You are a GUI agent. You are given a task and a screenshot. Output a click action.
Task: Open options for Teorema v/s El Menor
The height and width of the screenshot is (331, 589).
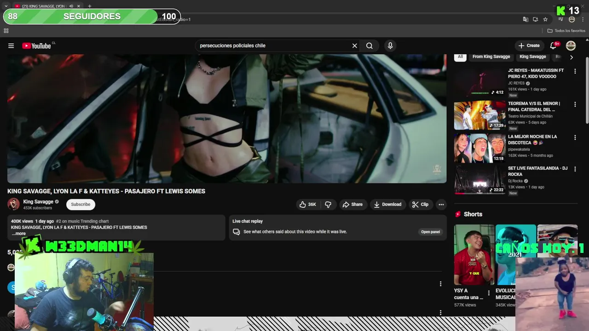[575, 104]
